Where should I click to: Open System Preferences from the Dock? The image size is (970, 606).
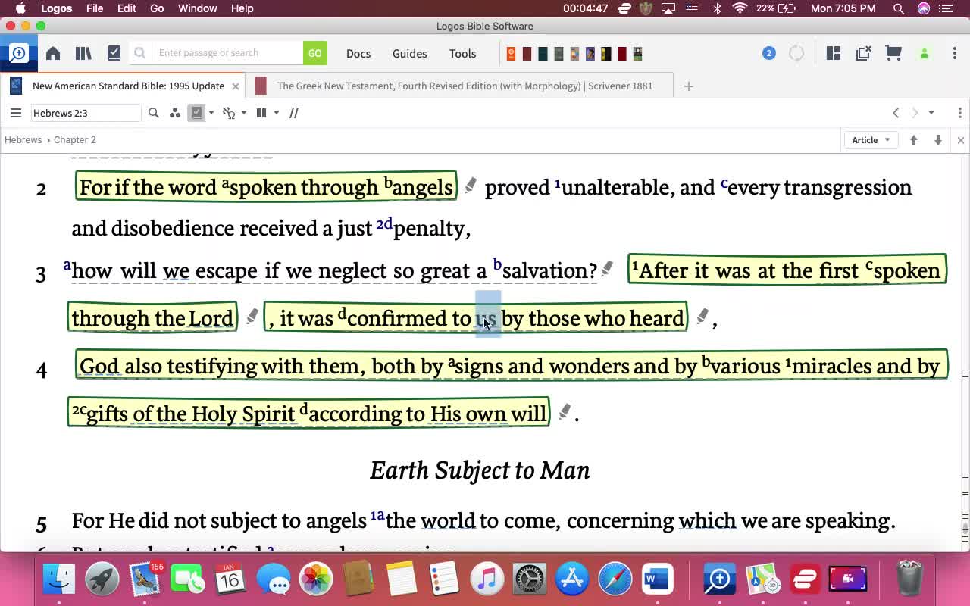[x=530, y=579]
